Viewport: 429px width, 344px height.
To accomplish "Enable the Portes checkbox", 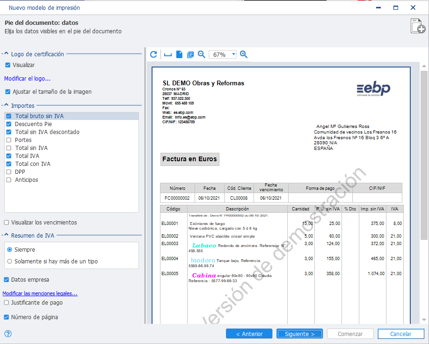I will (9, 140).
